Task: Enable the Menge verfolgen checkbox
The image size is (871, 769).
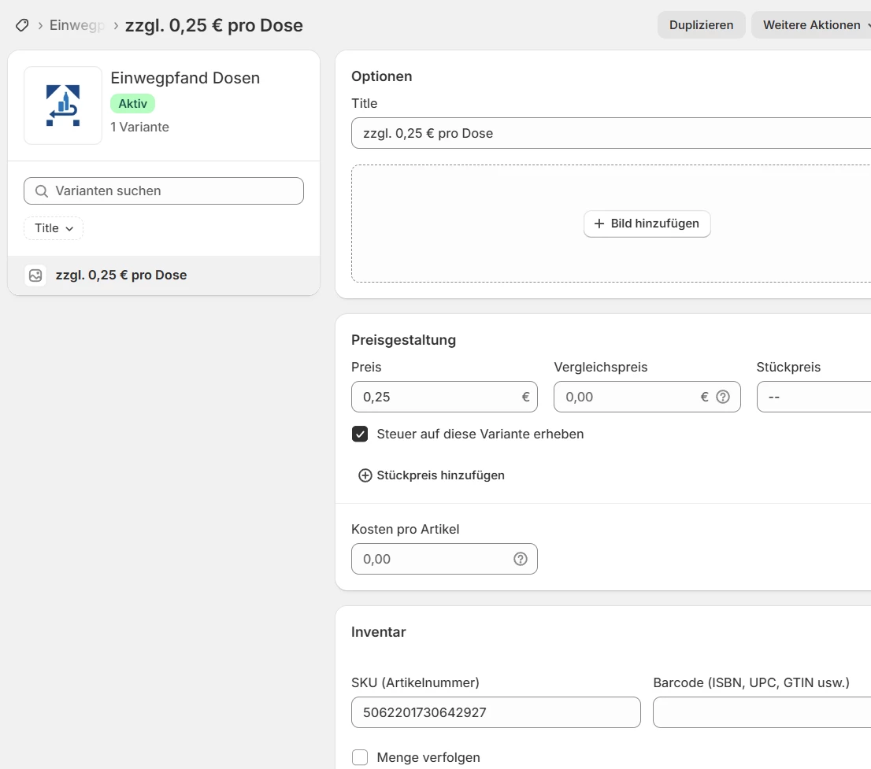Action: click(360, 757)
